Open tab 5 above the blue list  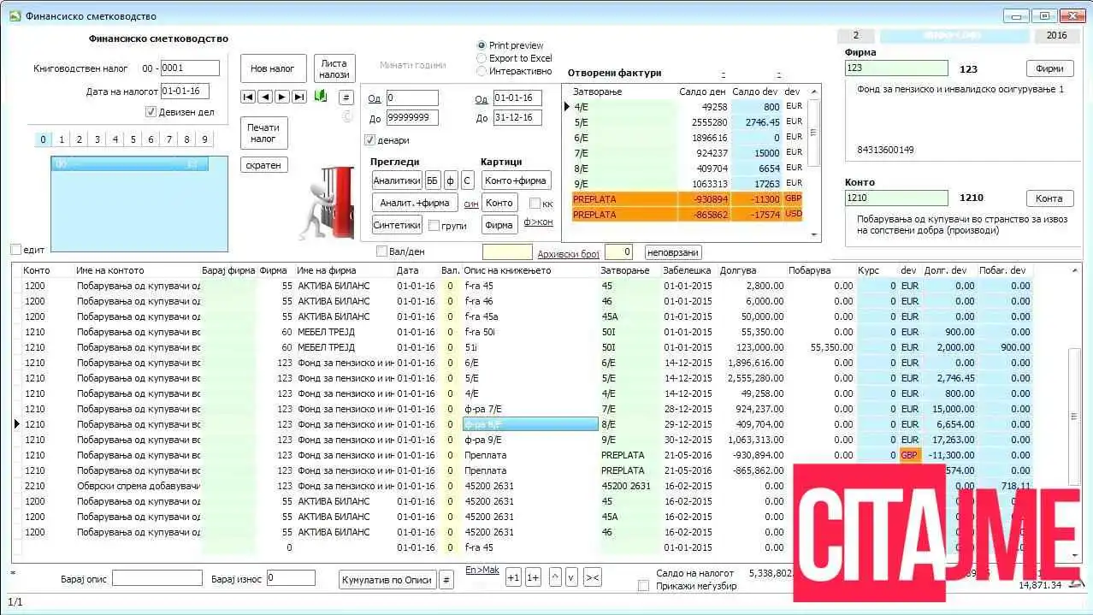(133, 139)
